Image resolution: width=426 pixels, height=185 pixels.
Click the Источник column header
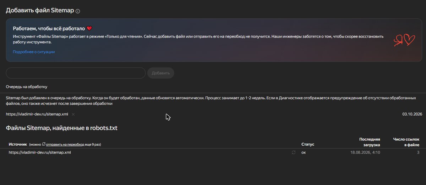coord(18,144)
